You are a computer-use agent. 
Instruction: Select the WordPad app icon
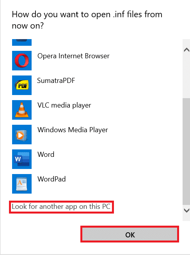22,184
